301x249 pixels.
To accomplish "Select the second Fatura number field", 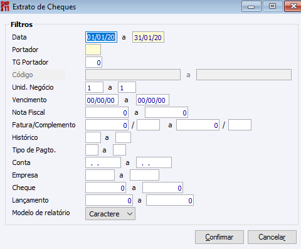I will point(198,125).
